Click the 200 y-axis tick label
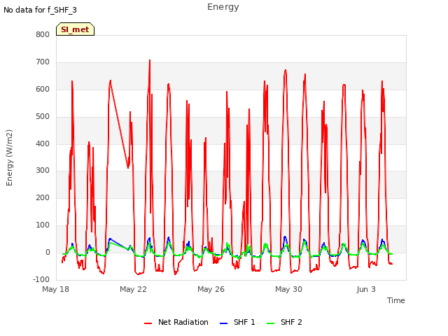The image size is (448, 336). [43, 197]
